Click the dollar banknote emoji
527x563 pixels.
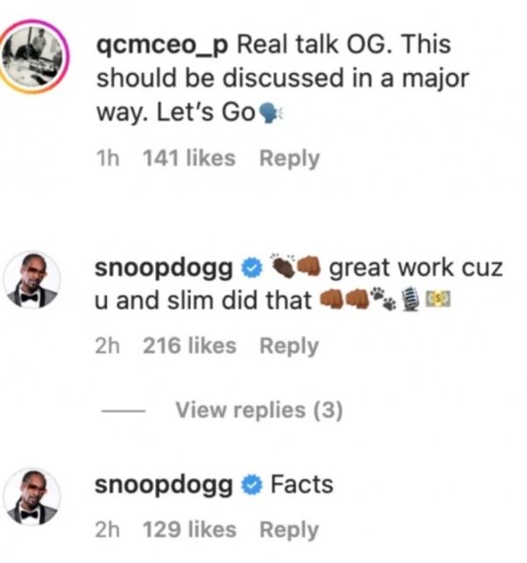[437, 299]
